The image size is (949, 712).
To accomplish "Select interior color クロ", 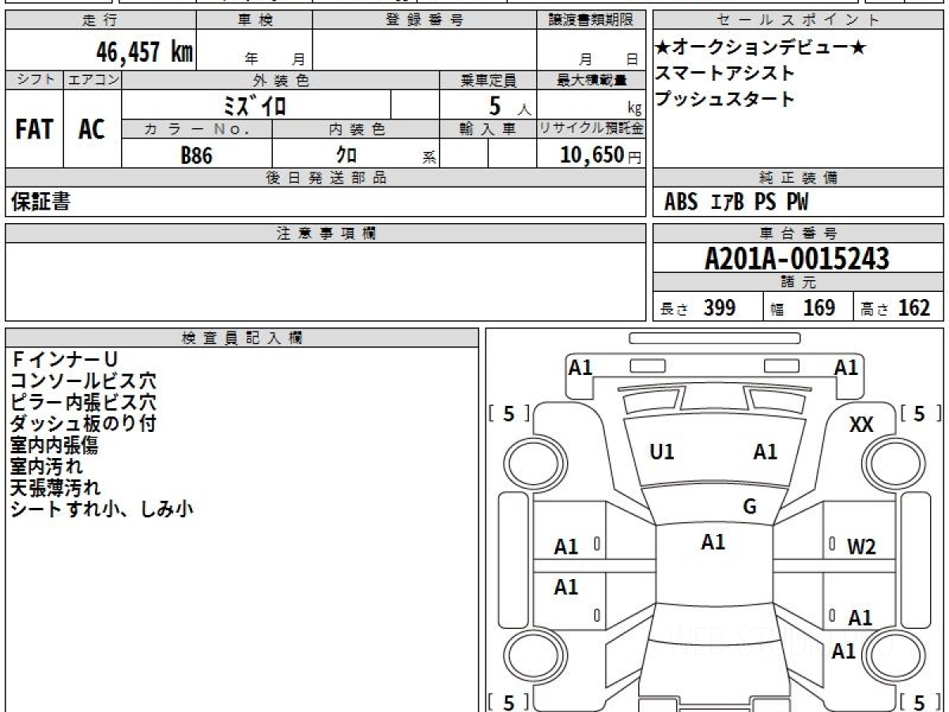I will click(x=346, y=155).
